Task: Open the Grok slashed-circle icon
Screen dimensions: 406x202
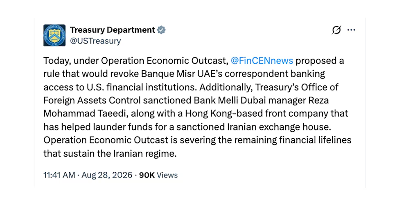Action: [x=336, y=30]
